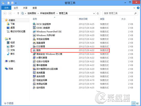Click the 碎片整理和优化驱动器 icon
The image size is (141, 106).
click(34, 69)
